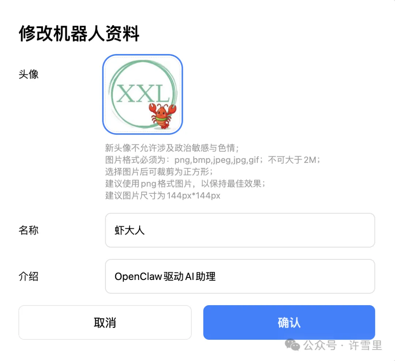
Task: Click the 公众号 · 许雪里 watermark text
Action: [343, 345]
